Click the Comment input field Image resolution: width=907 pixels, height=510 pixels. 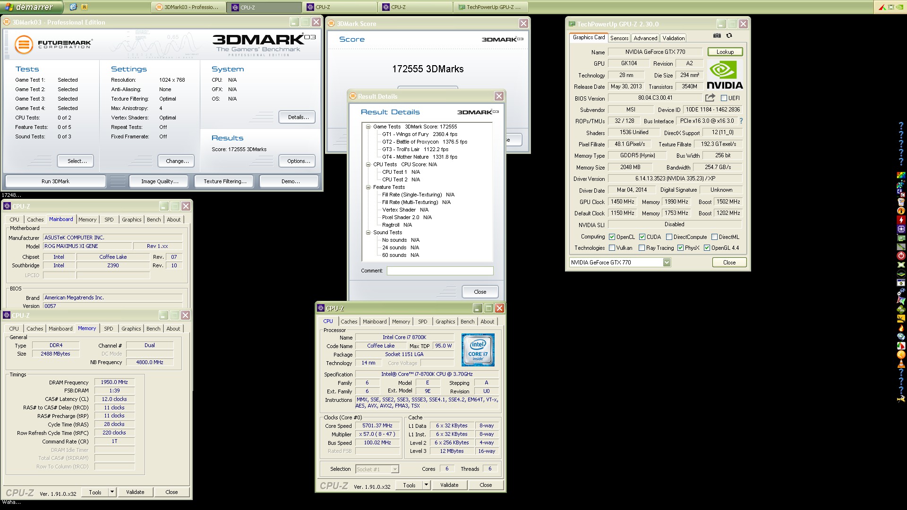point(440,271)
